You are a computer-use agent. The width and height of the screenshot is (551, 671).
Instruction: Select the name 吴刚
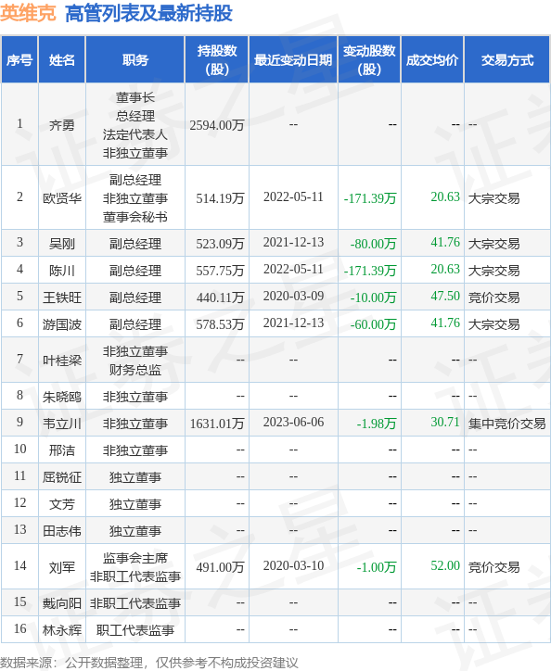coord(62,244)
